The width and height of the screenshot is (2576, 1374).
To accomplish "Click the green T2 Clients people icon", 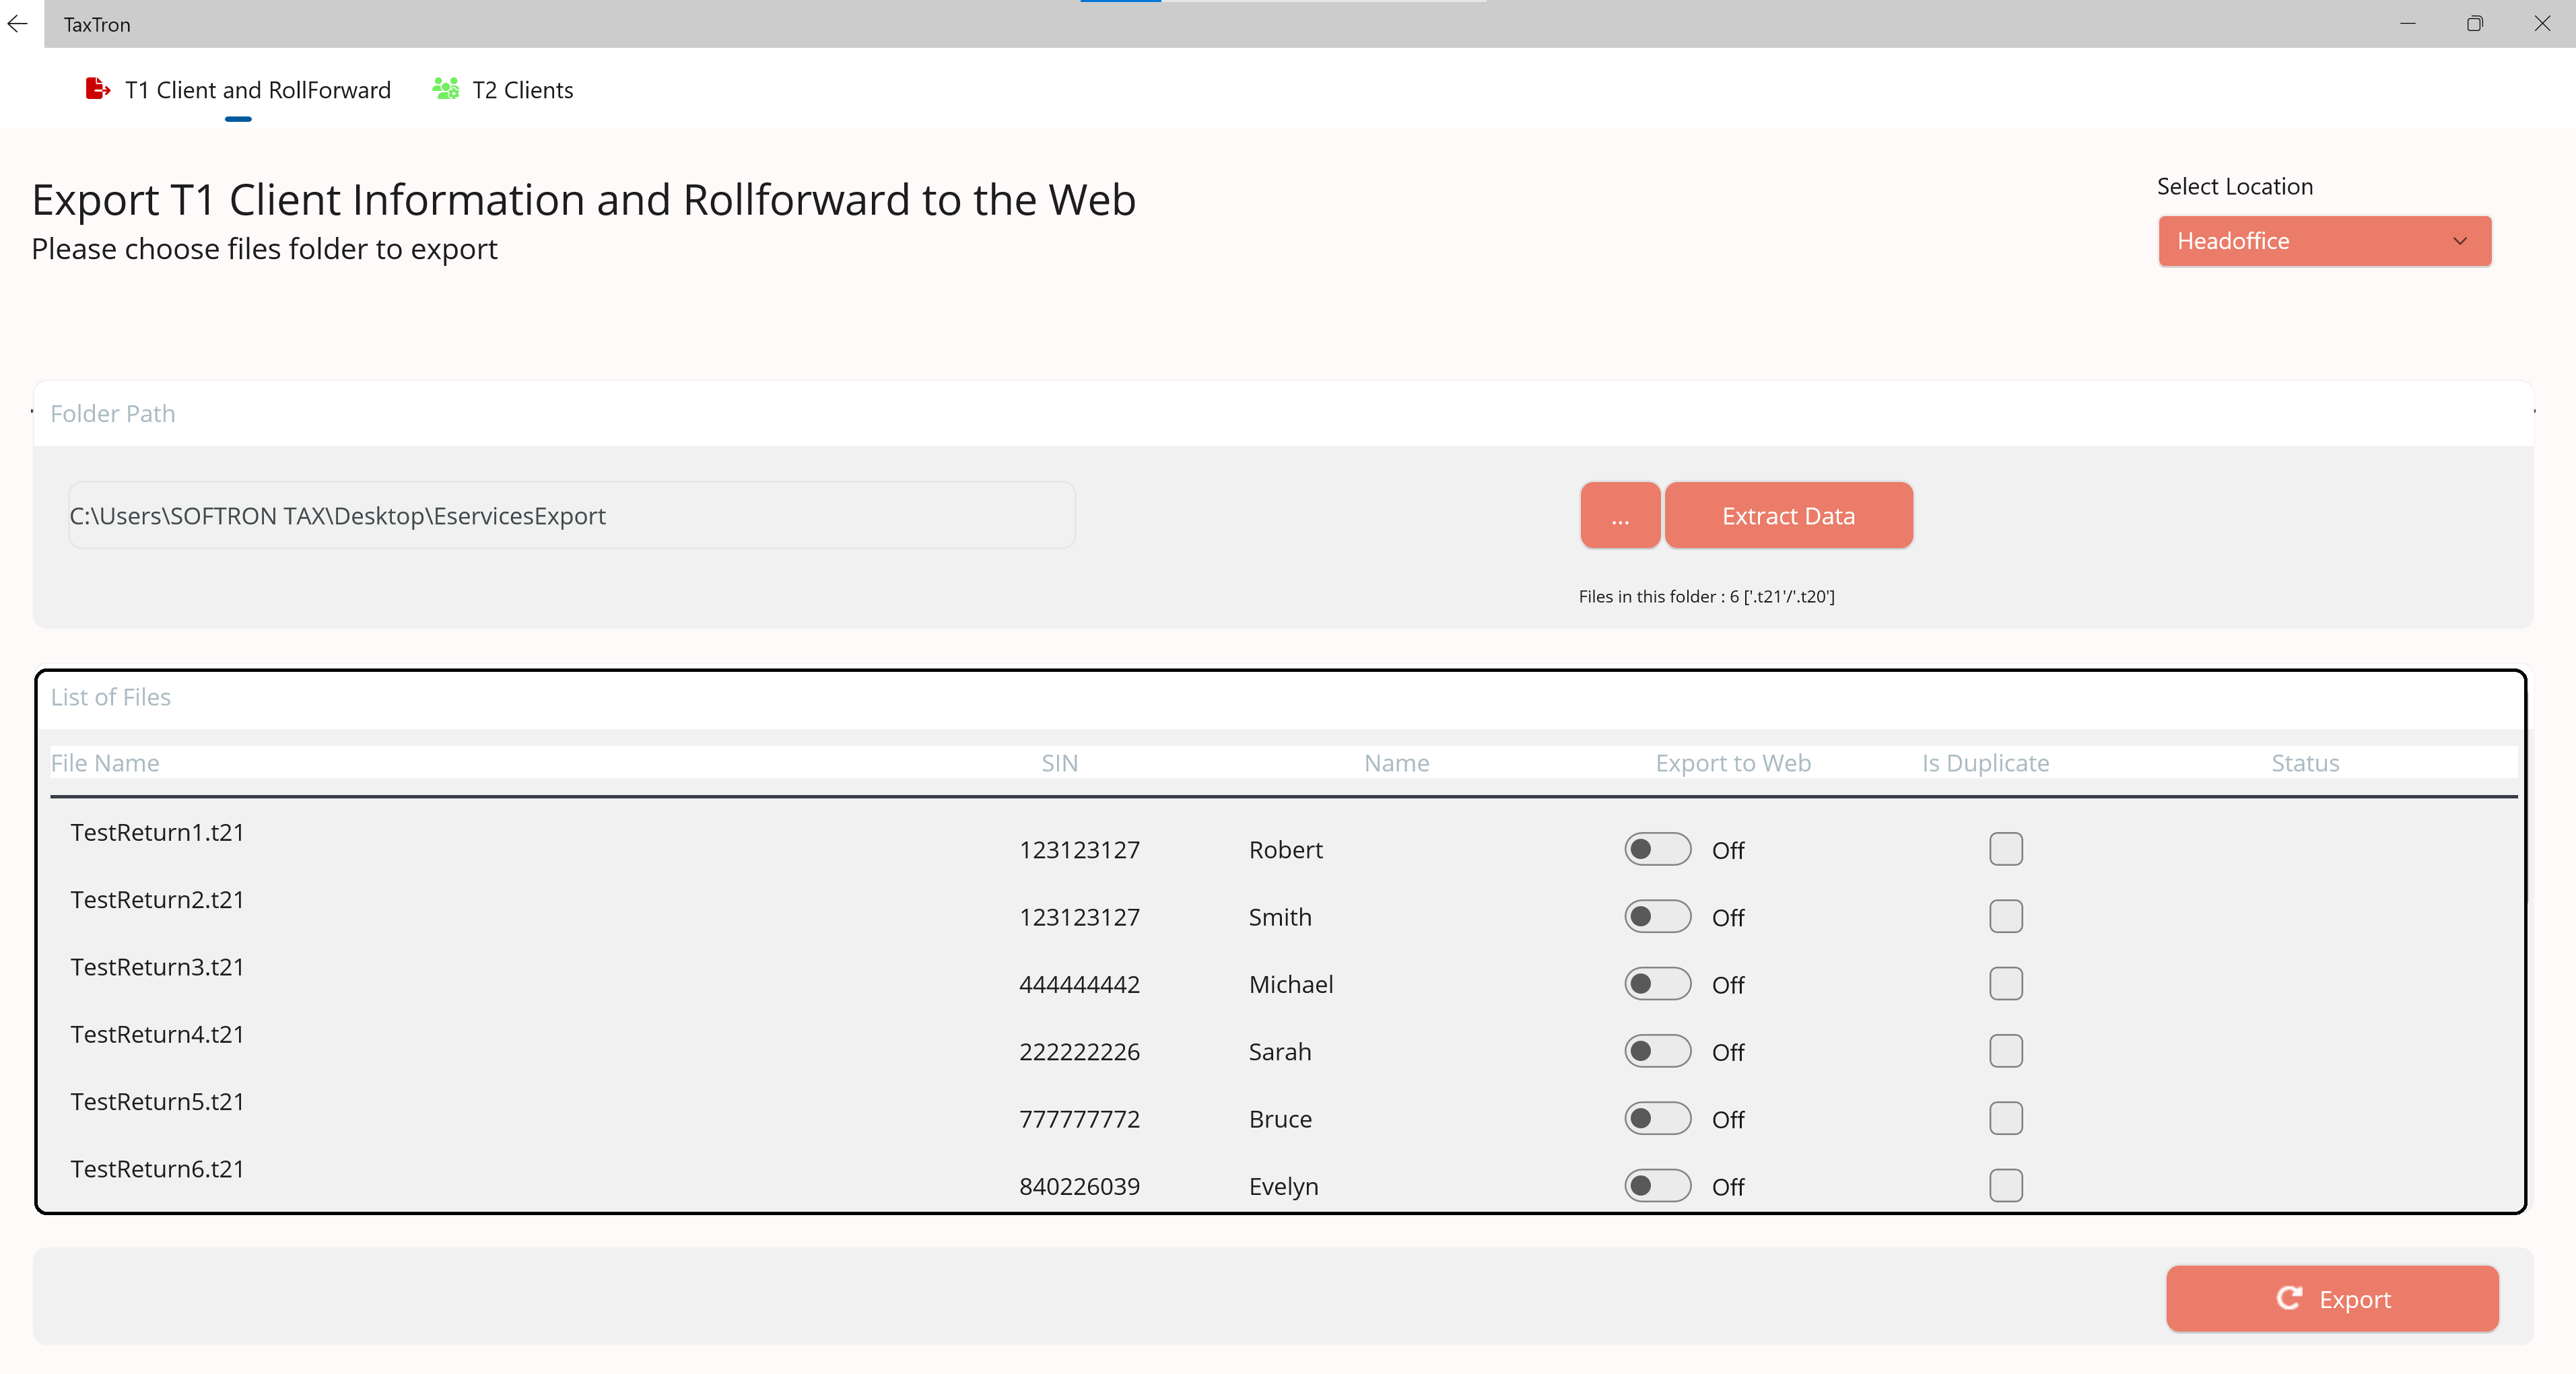I will coord(445,89).
